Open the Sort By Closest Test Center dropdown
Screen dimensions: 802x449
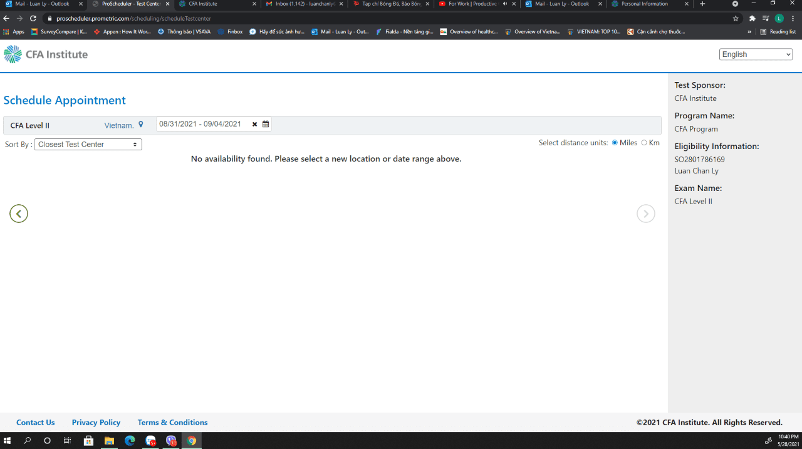pyautogui.click(x=88, y=145)
